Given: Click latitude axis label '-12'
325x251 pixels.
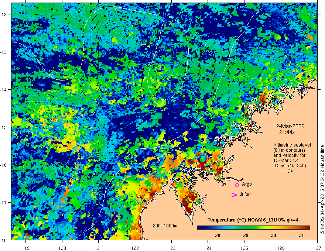Looking at the screenshot, I should point(4,14).
